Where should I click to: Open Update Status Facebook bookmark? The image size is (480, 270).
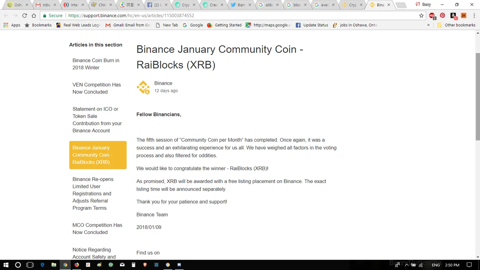[x=312, y=25]
